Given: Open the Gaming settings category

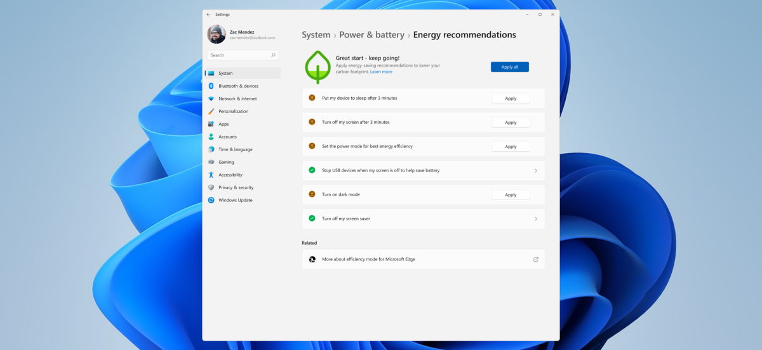Looking at the screenshot, I should pyautogui.click(x=226, y=162).
